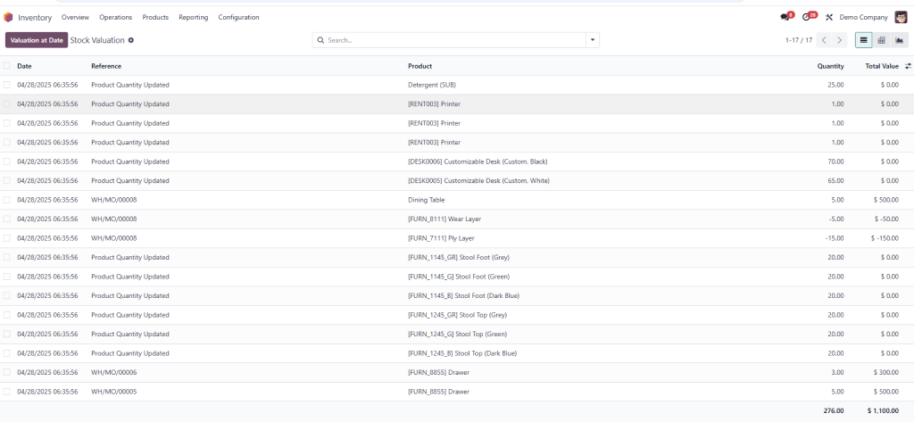Open the Configuration menu
The image size is (914, 422).
coord(238,17)
